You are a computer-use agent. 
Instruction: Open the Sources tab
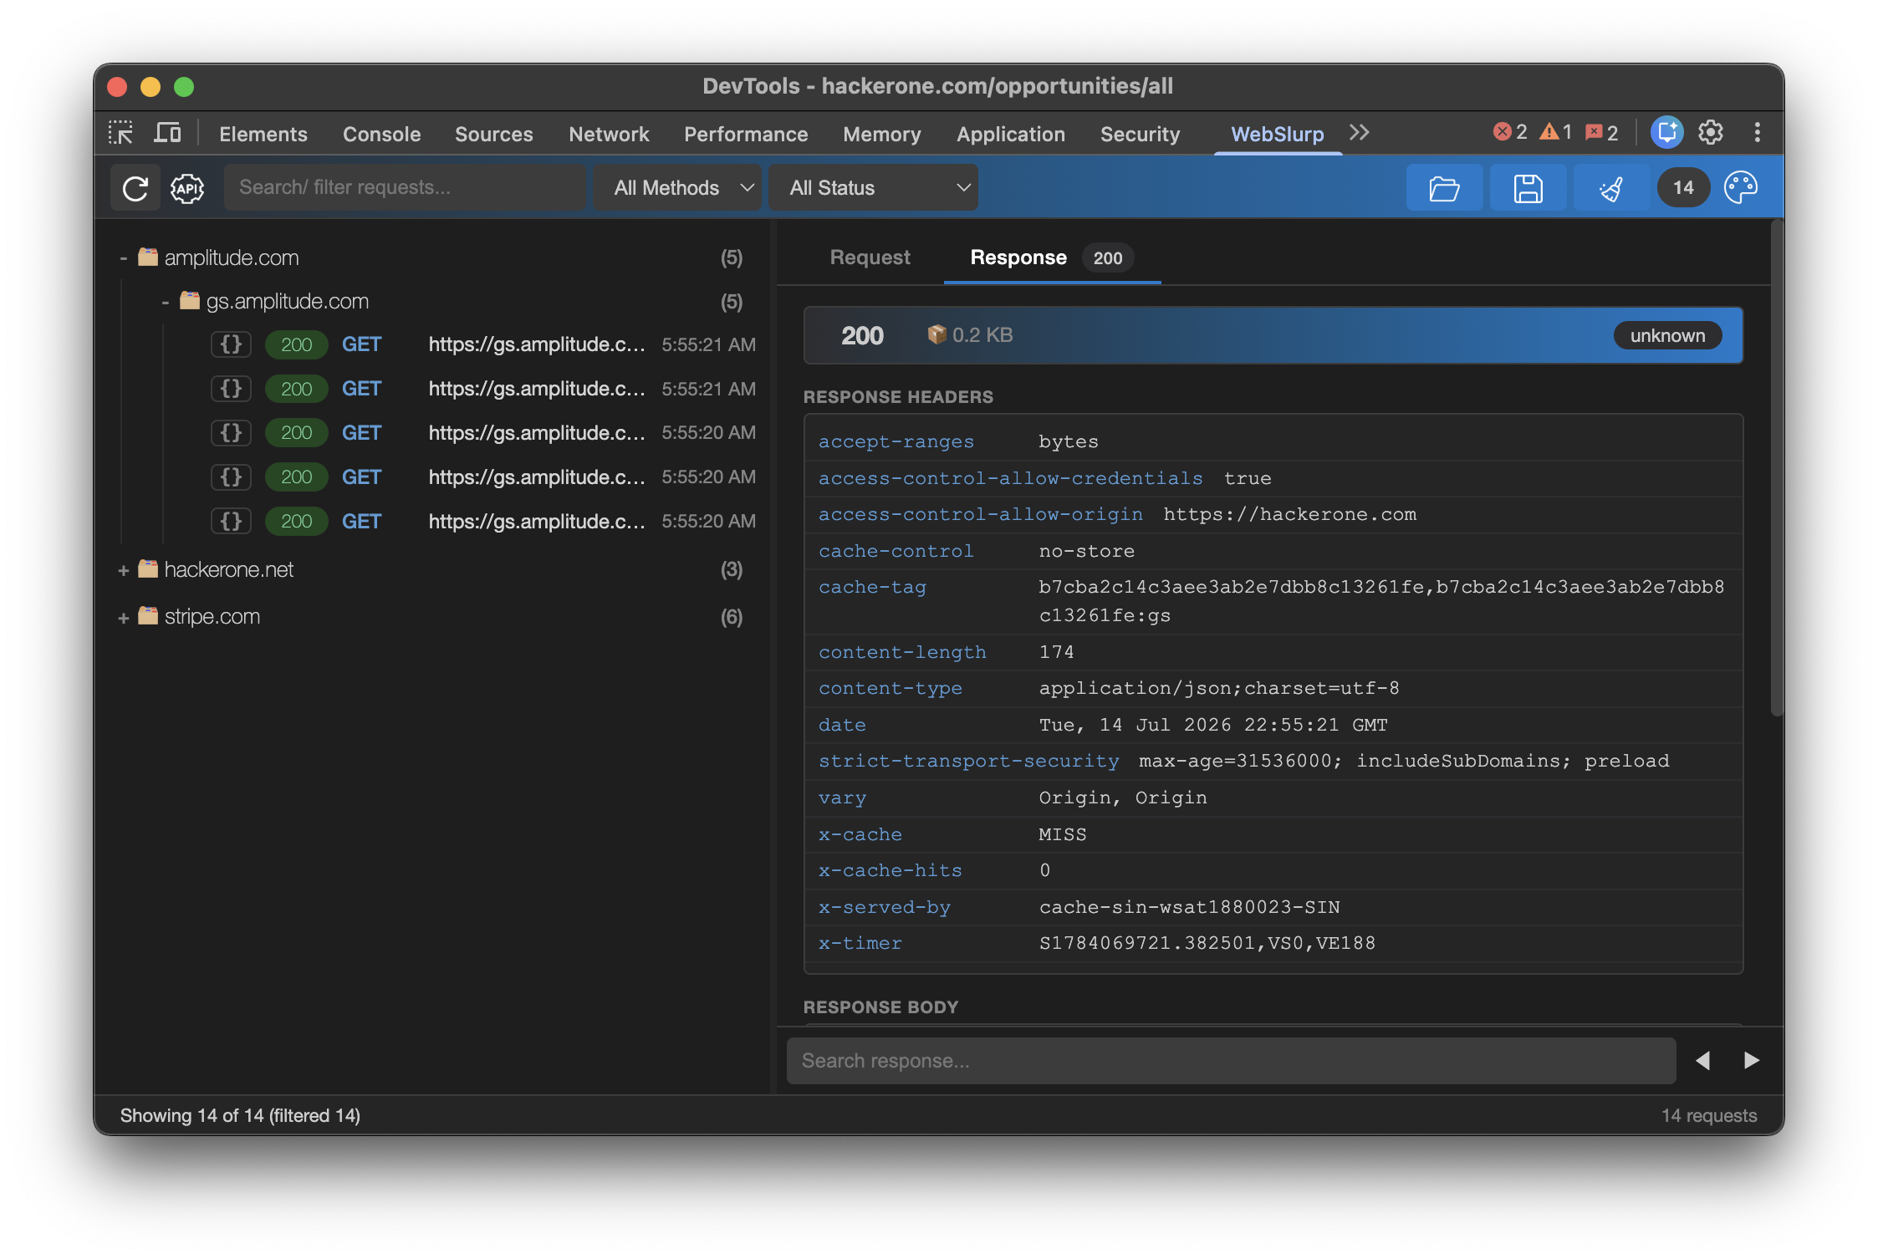[x=493, y=134]
